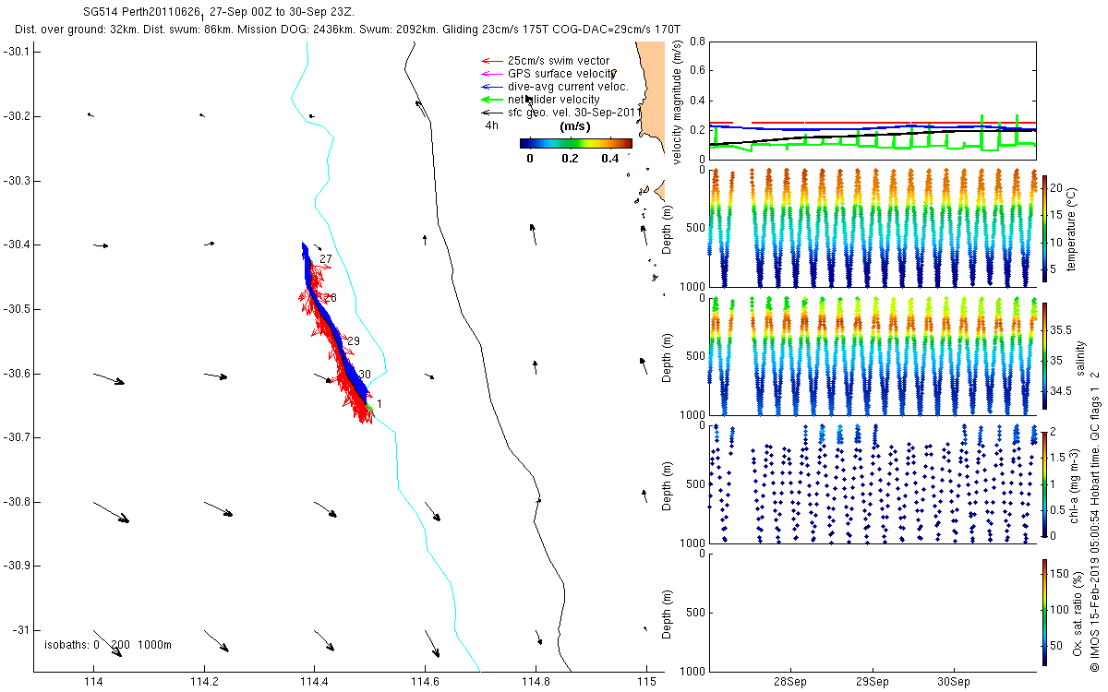This screenshot has height=692, width=1108.
Task: Select the 'dive-avg current veloc.' legend entry
Action: (555, 87)
